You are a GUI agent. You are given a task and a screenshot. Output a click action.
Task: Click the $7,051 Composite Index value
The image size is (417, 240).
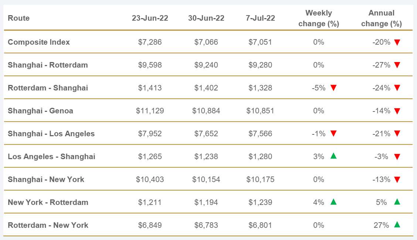(260, 42)
